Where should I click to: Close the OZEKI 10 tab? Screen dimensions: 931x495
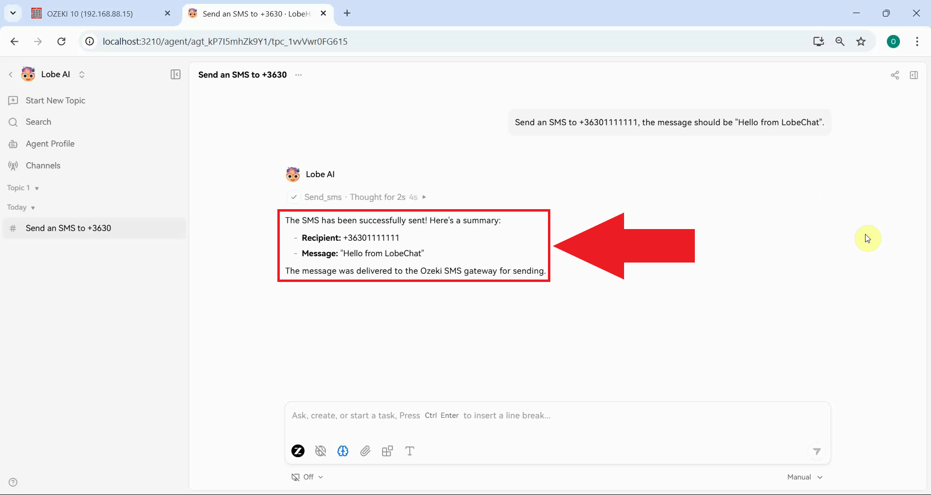tap(168, 13)
